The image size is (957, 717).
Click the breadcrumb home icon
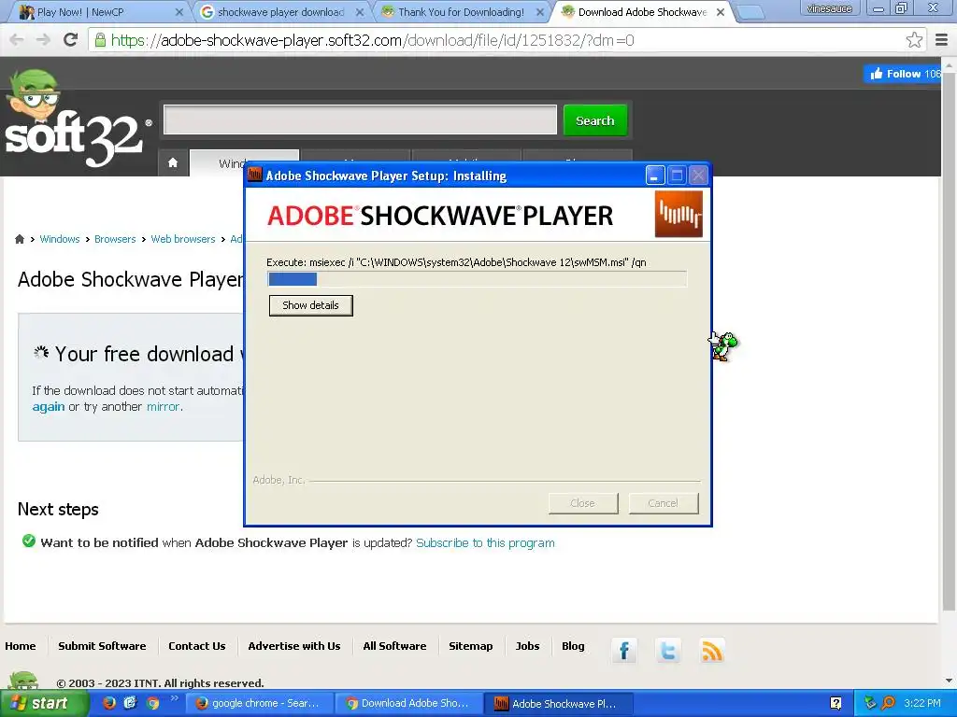(x=20, y=239)
